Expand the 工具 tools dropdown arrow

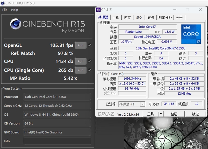(x=161, y=114)
